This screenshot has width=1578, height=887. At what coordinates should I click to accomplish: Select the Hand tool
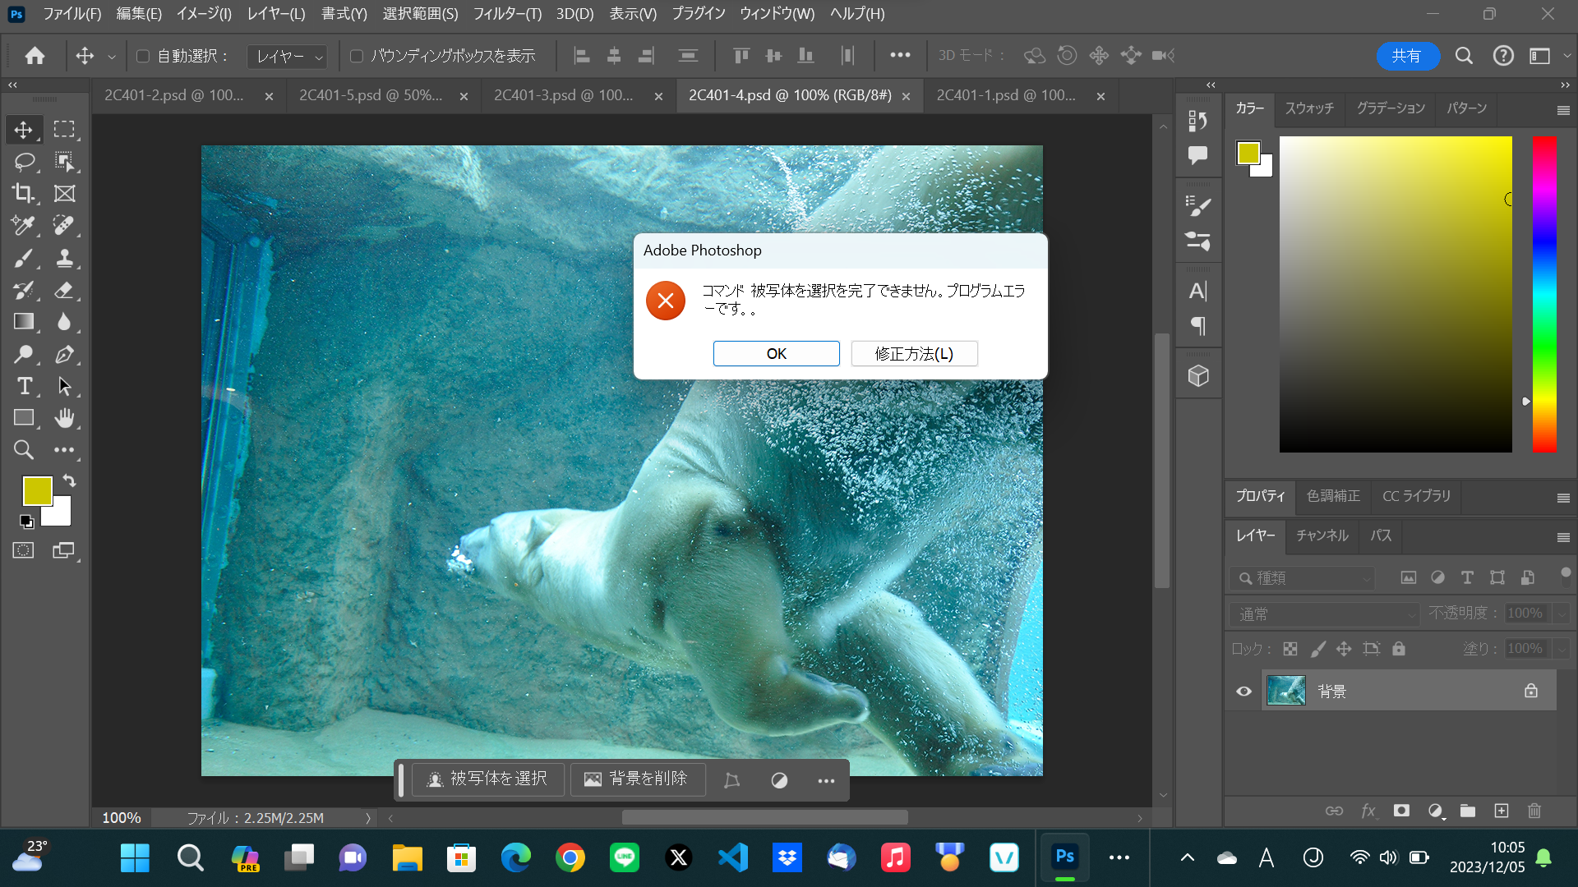point(65,418)
